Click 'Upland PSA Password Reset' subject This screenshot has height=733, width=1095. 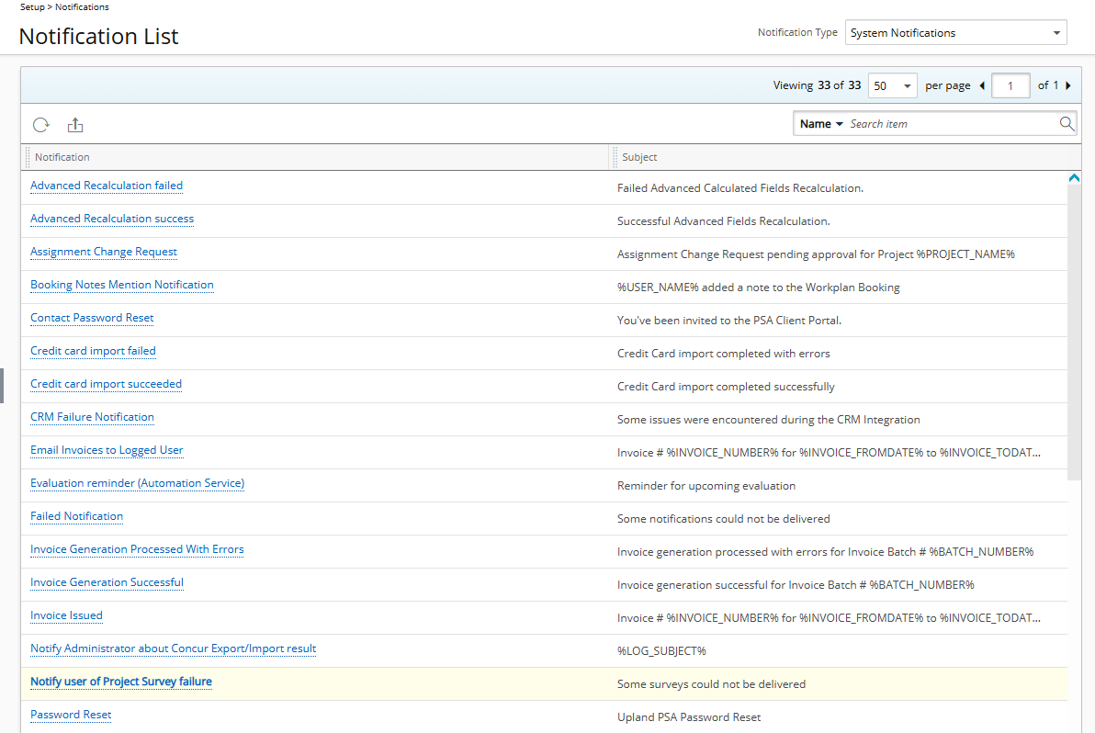click(x=689, y=717)
